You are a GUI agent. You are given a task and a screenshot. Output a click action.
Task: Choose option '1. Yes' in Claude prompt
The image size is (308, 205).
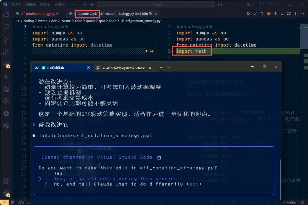point(54,173)
